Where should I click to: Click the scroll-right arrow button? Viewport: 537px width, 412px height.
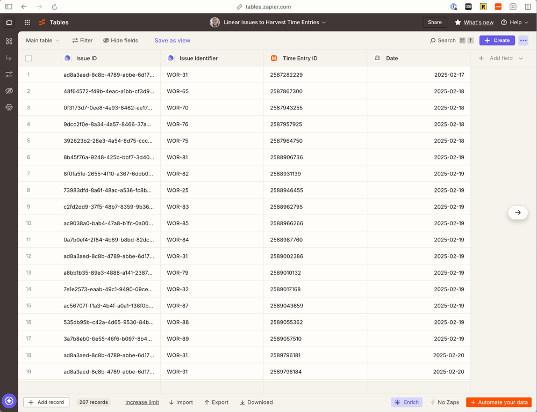click(x=518, y=212)
